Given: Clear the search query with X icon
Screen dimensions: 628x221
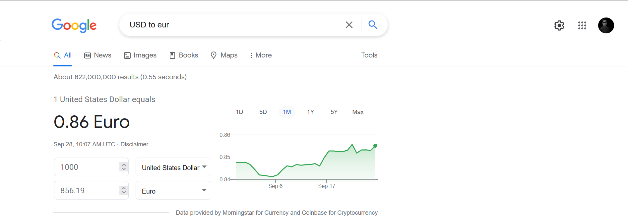Looking at the screenshot, I should 349,25.
